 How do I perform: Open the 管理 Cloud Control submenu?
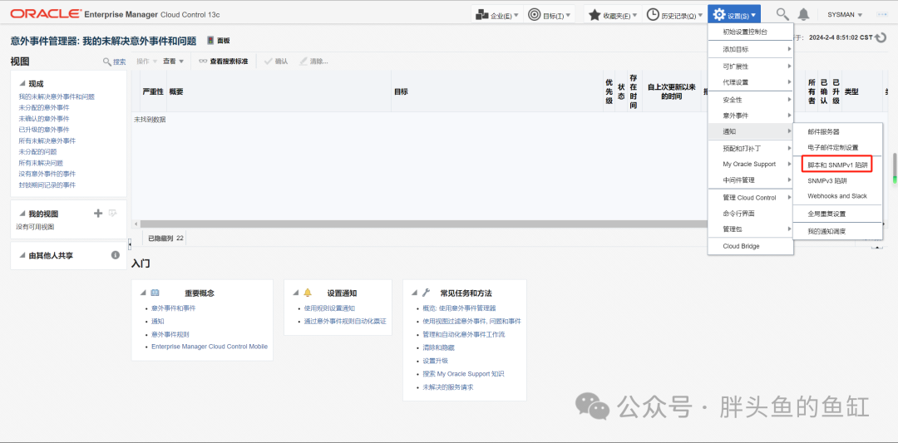750,198
